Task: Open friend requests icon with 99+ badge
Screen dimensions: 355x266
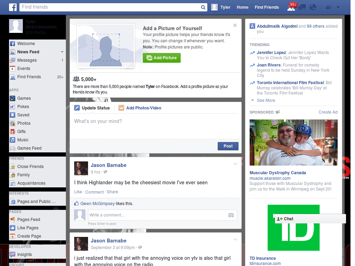Action: pyautogui.click(x=291, y=7)
